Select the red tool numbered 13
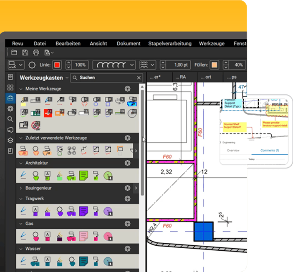Image resolution: width=293 pixels, height=272 pixels. coord(48,113)
